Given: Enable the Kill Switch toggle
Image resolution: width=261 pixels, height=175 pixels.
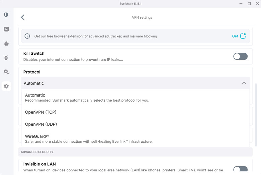Looking at the screenshot, I should coord(240,56).
